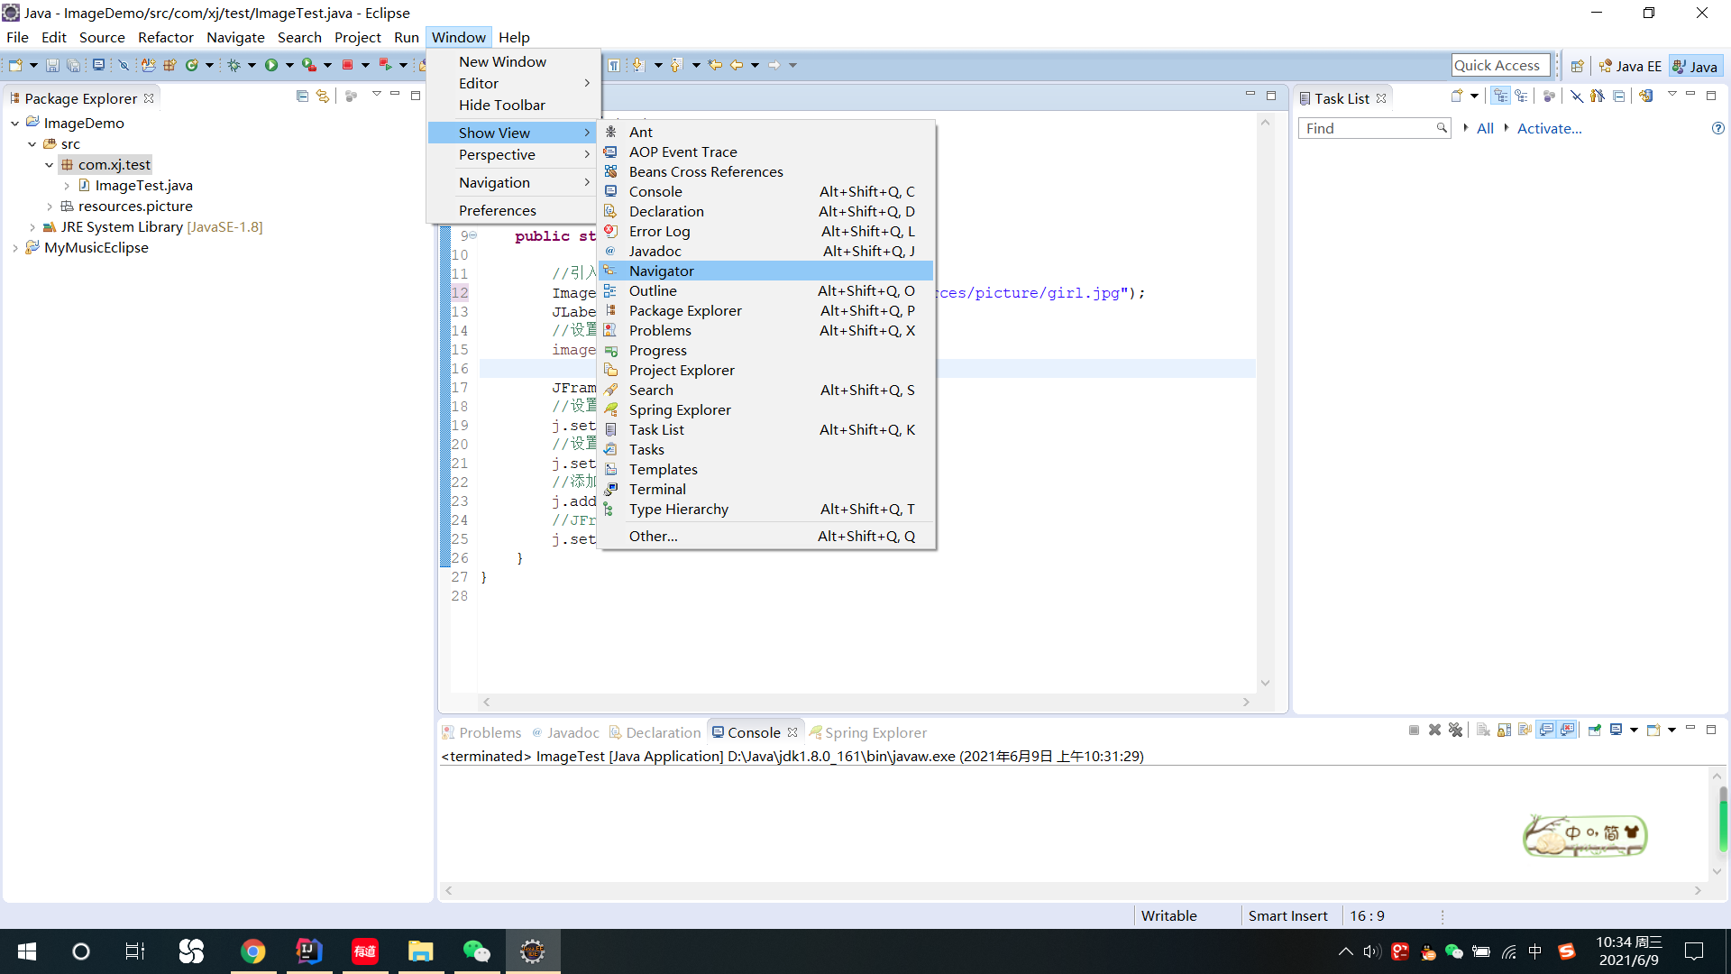1731x974 pixels.
Task: Expand the MyMusicEclipse project node
Action: [x=15, y=248]
